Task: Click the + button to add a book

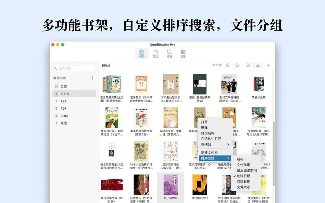Action: click(x=268, y=65)
